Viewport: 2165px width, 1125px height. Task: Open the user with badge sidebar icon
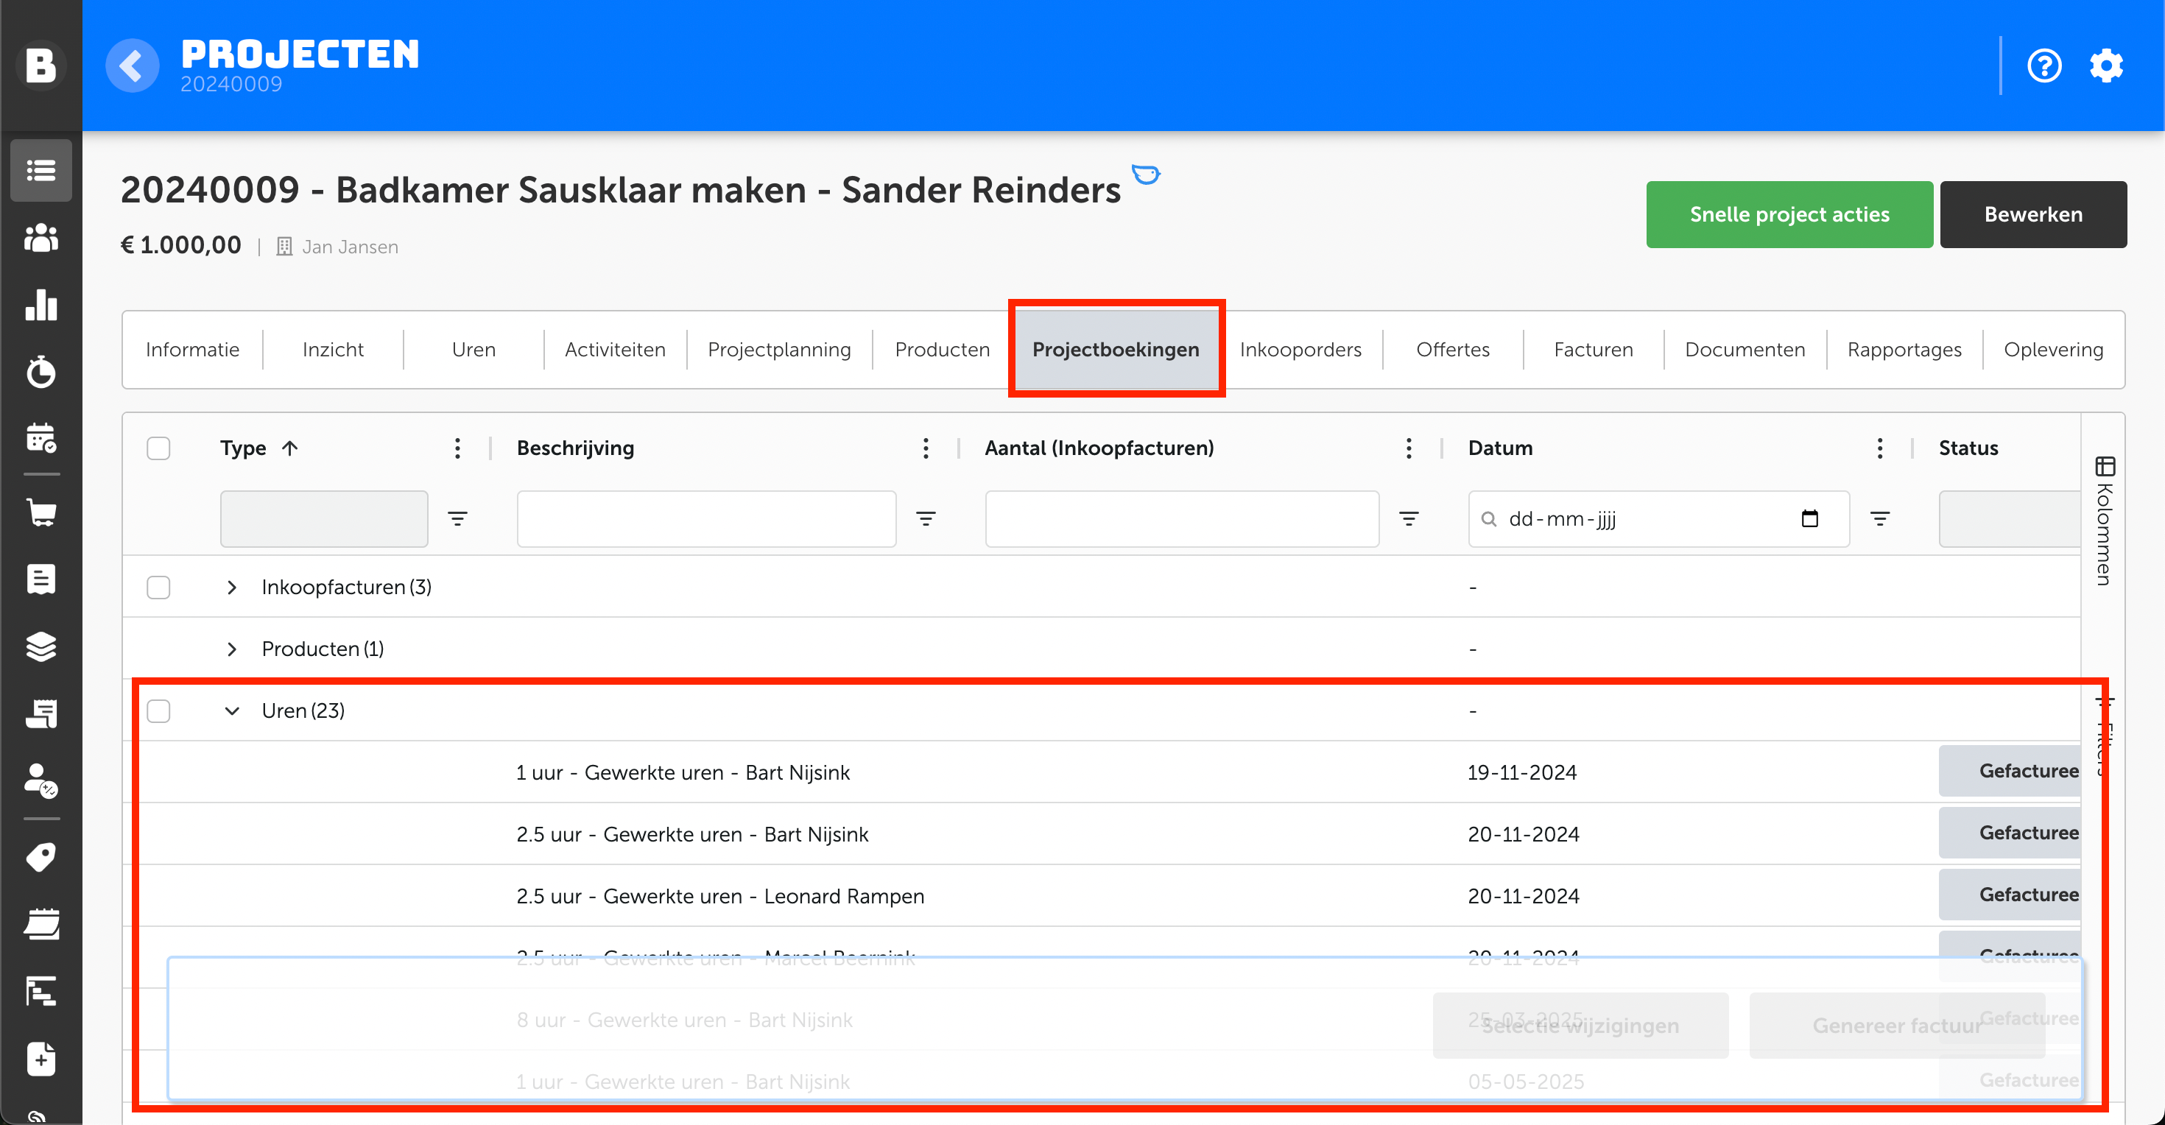point(41,780)
